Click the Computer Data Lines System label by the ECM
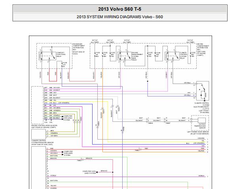 pyautogui.click(x=68, y=118)
